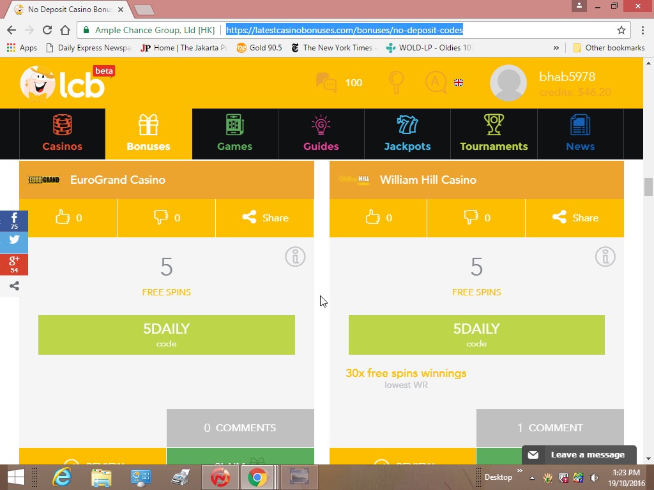Like the William Hill Casino bonus
The width and height of the screenshot is (654, 490).
378,218
